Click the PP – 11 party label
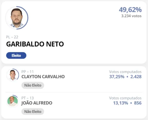 coord(27,72)
